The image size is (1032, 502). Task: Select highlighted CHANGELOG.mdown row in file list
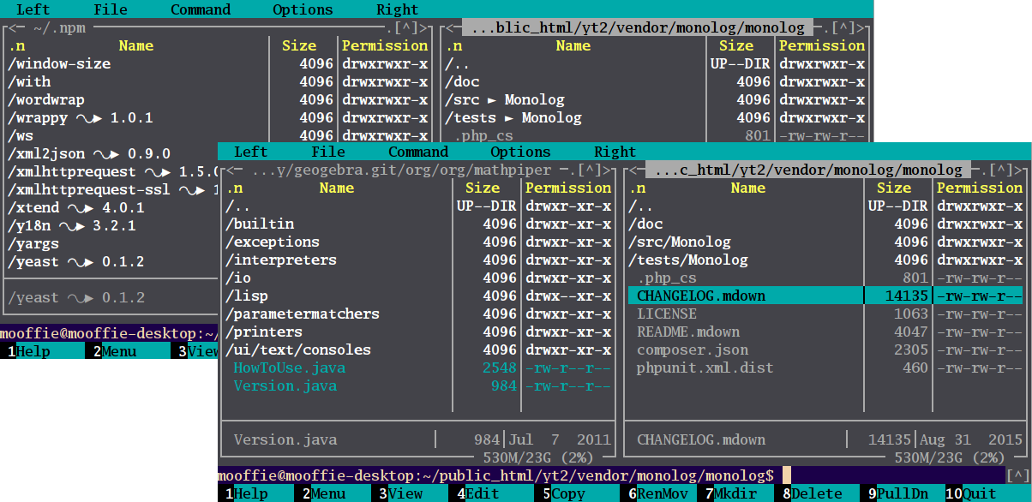825,296
